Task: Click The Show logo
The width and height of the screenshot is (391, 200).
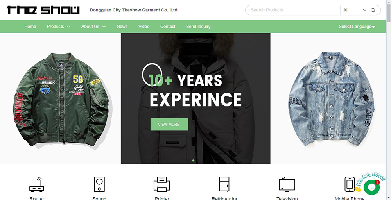Action: pos(43,10)
